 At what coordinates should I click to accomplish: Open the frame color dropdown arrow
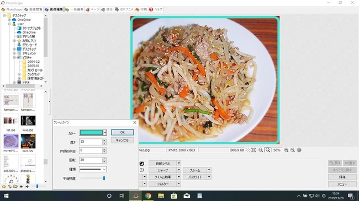tap(104, 133)
